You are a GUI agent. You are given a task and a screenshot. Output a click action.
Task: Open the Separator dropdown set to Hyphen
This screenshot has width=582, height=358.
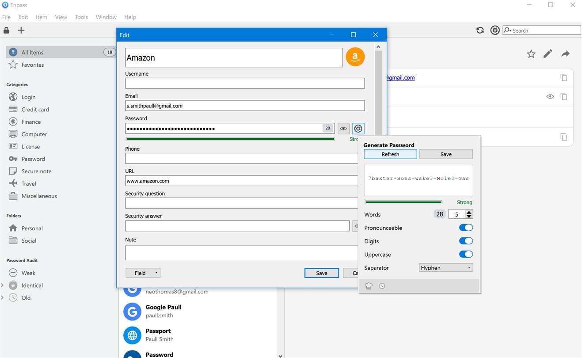point(446,267)
